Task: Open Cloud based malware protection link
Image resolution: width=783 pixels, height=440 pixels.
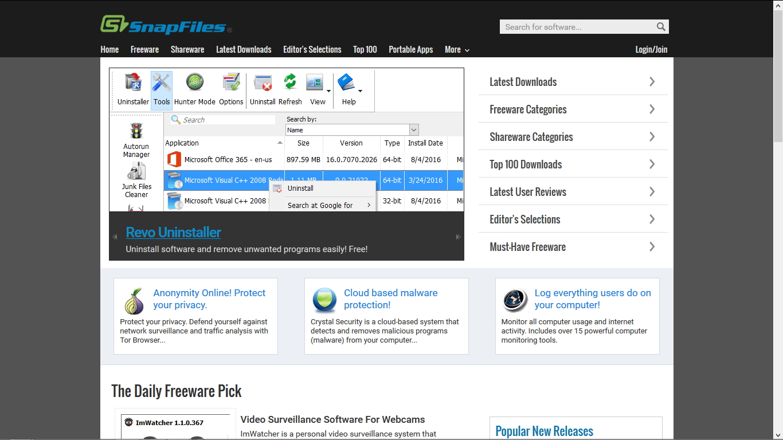Action: 390,299
